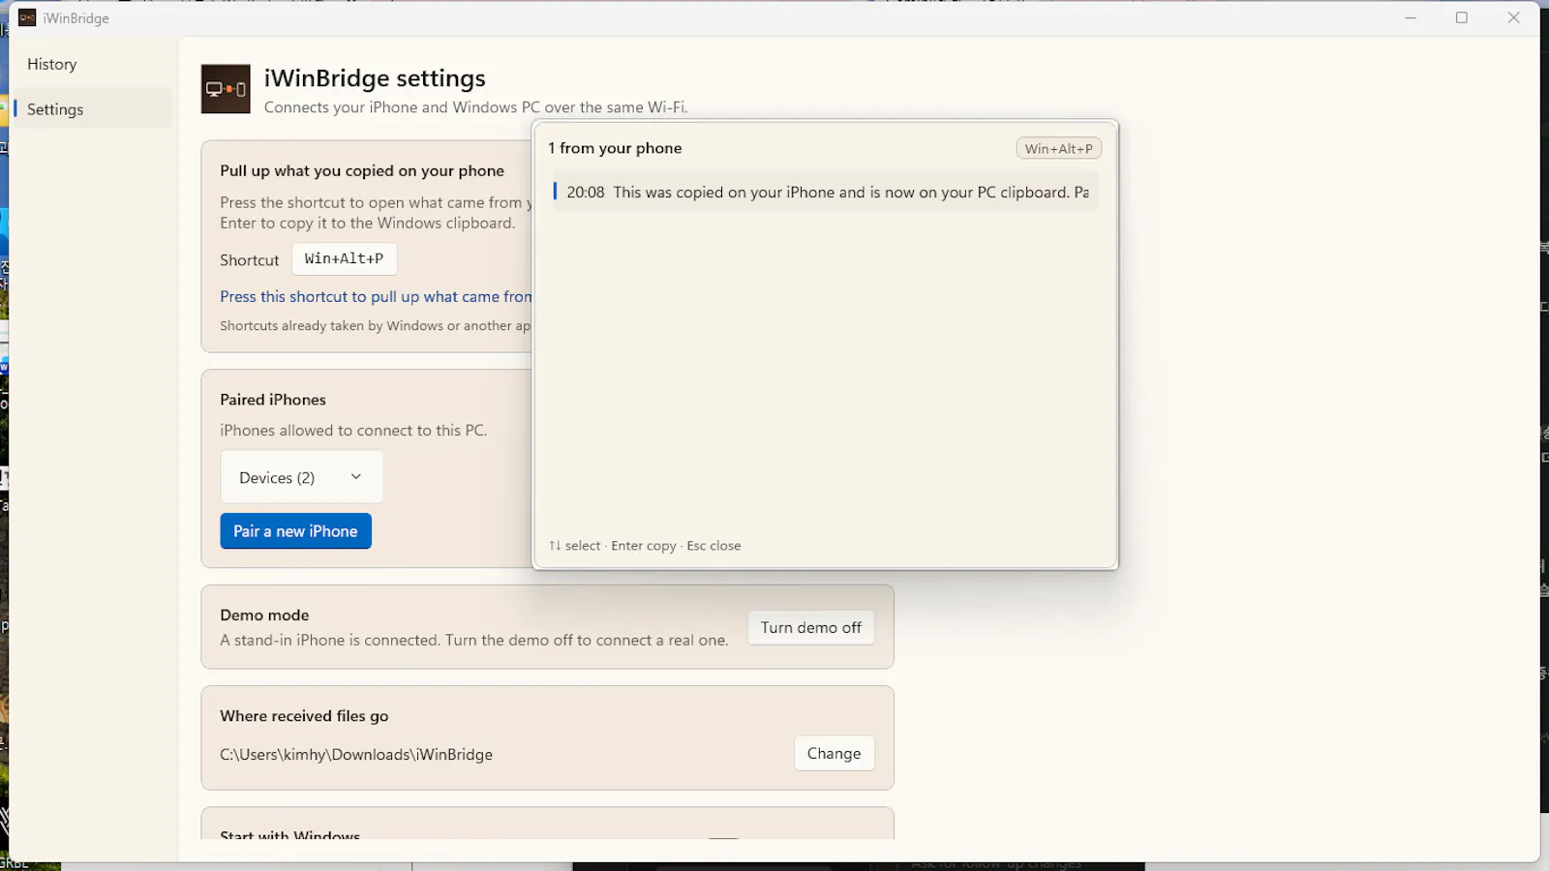Minimize the iWinBridge window
The image size is (1549, 871).
[x=1411, y=17]
